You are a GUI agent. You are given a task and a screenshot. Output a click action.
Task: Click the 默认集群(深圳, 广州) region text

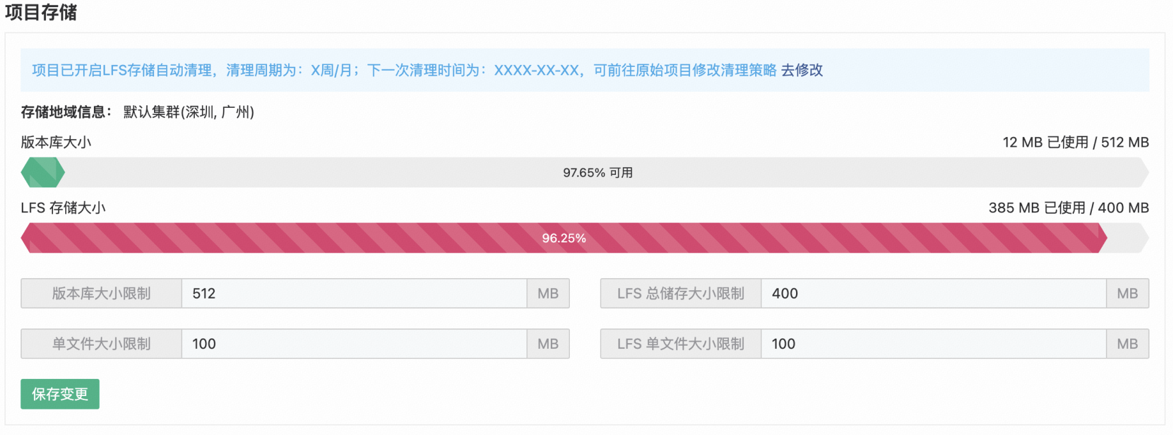188,112
